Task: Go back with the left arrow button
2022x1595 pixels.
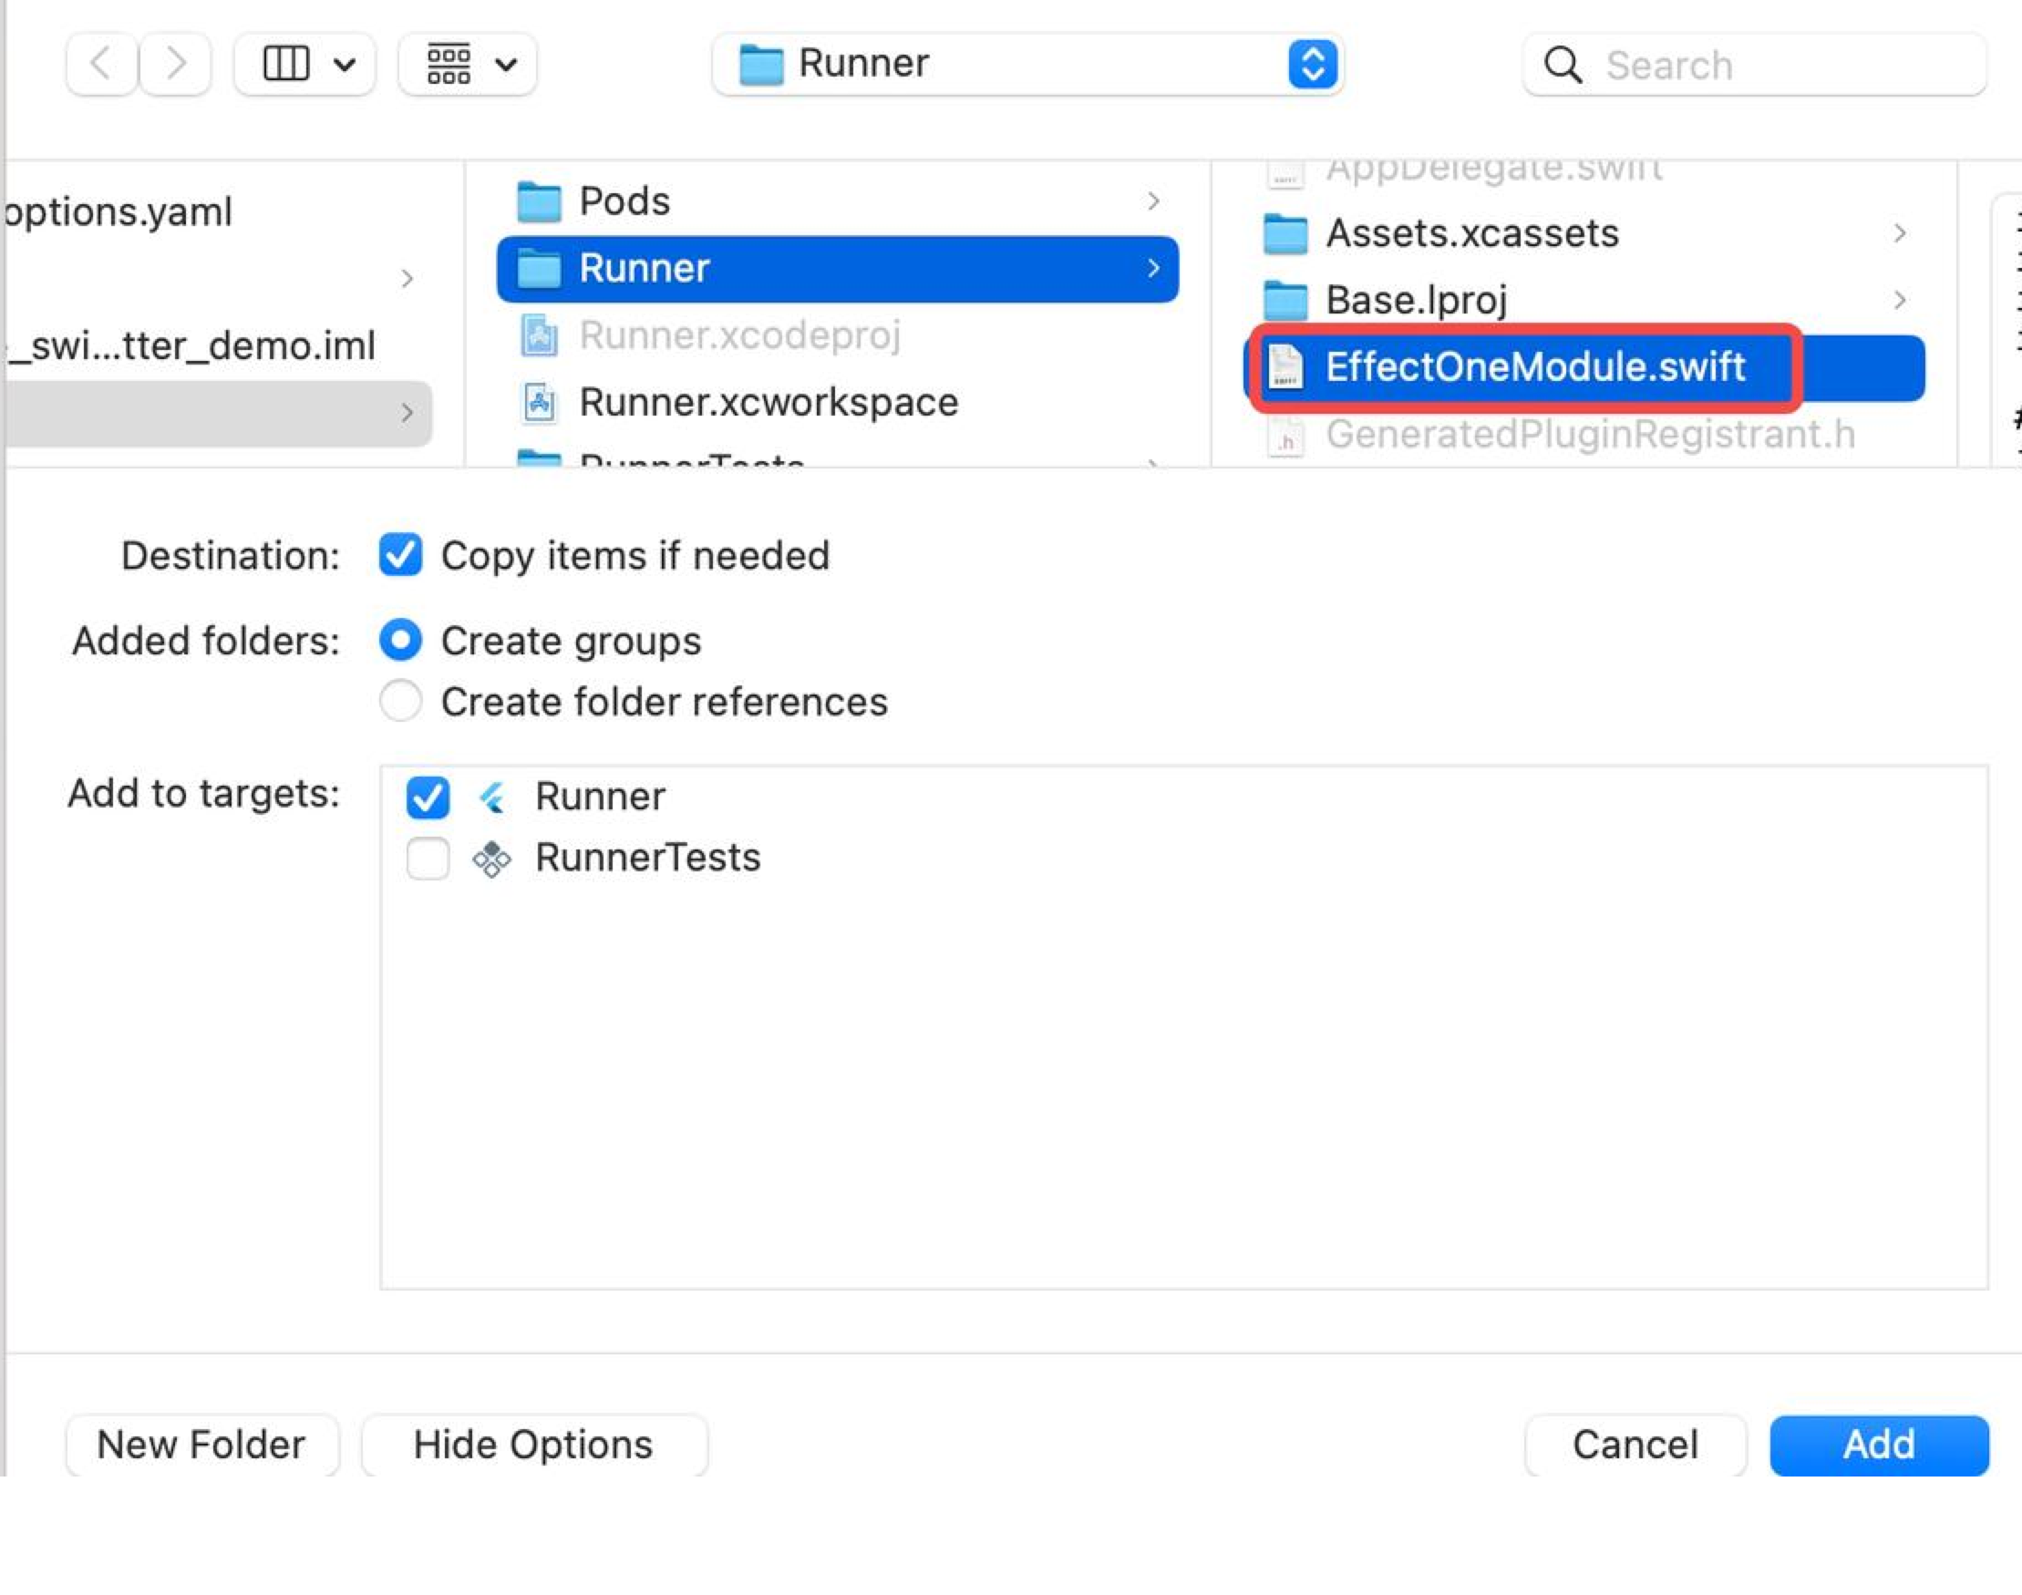Action: [x=102, y=65]
